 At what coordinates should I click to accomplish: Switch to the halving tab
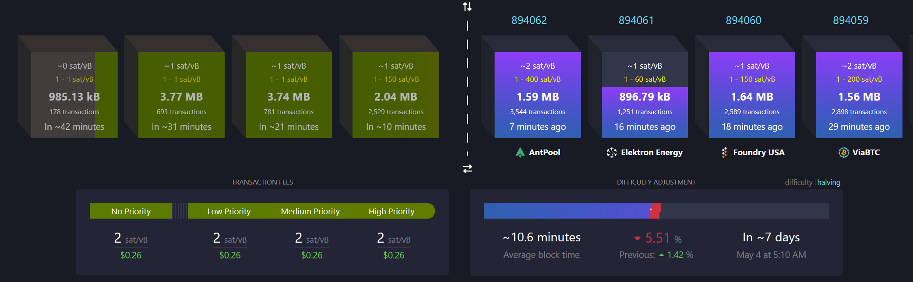pyautogui.click(x=828, y=182)
